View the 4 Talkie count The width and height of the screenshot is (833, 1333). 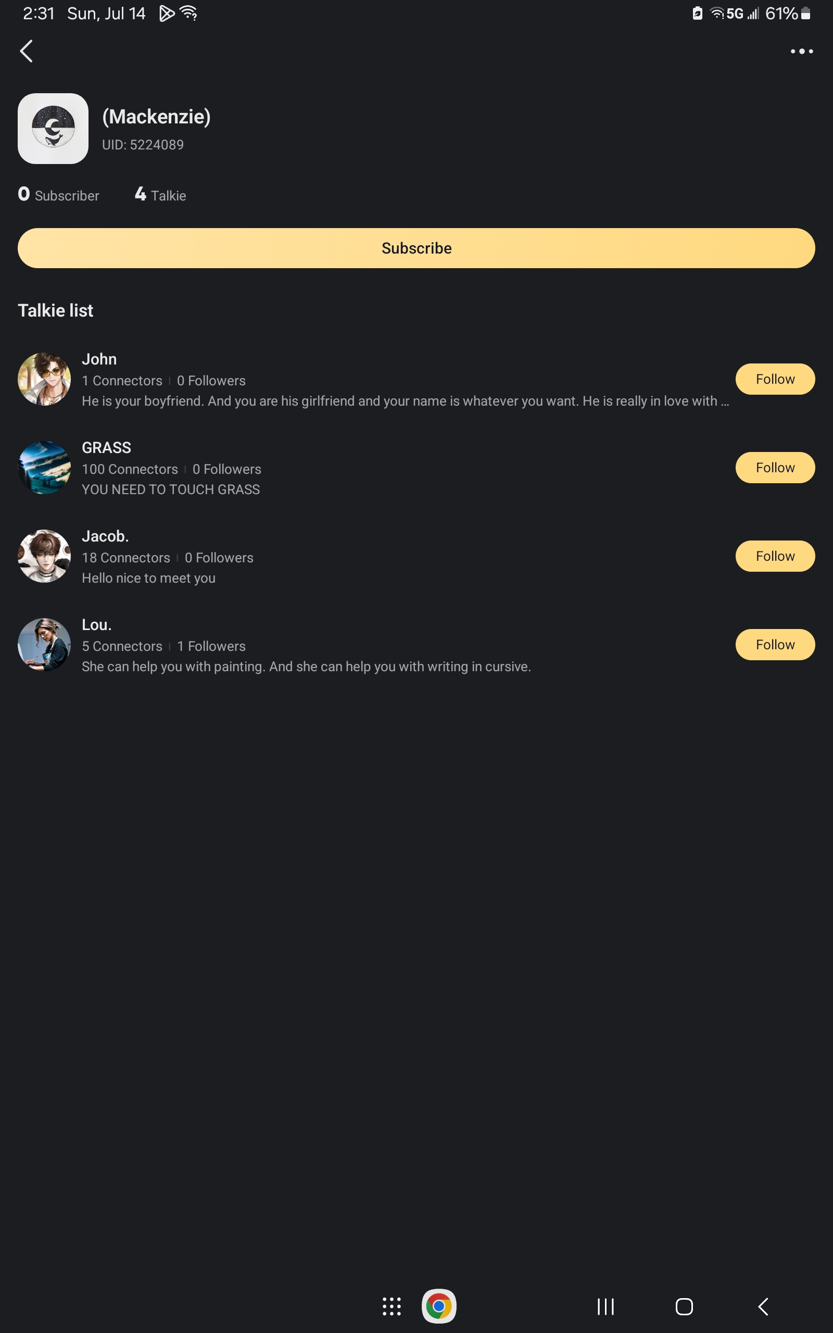pos(160,194)
